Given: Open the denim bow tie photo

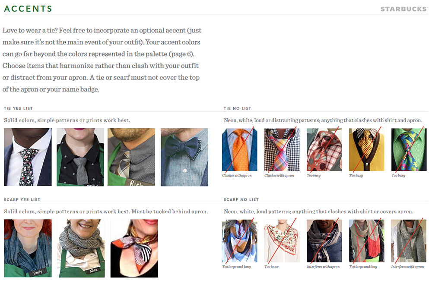Looking at the screenshot, I should coord(184,157).
